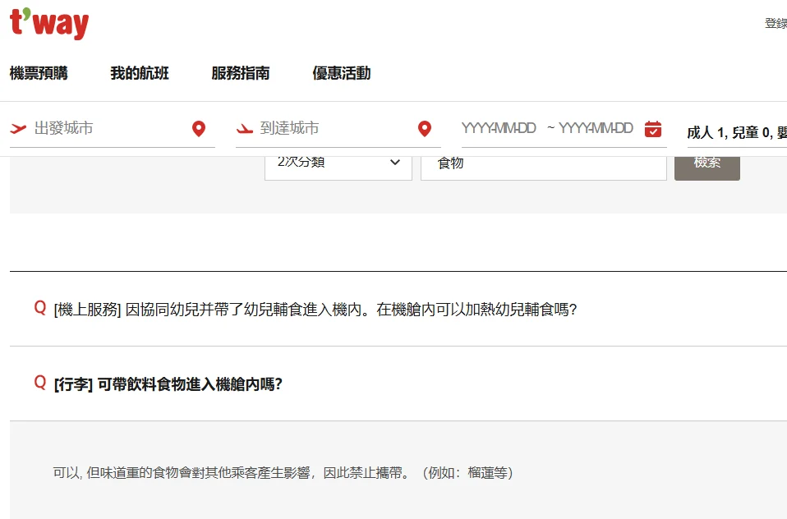Click the answer text about 榴蓮

coord(283,473)
